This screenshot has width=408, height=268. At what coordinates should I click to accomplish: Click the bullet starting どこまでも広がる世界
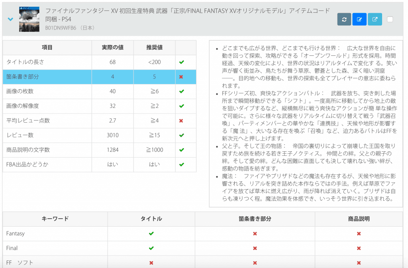tap(309, 67)
